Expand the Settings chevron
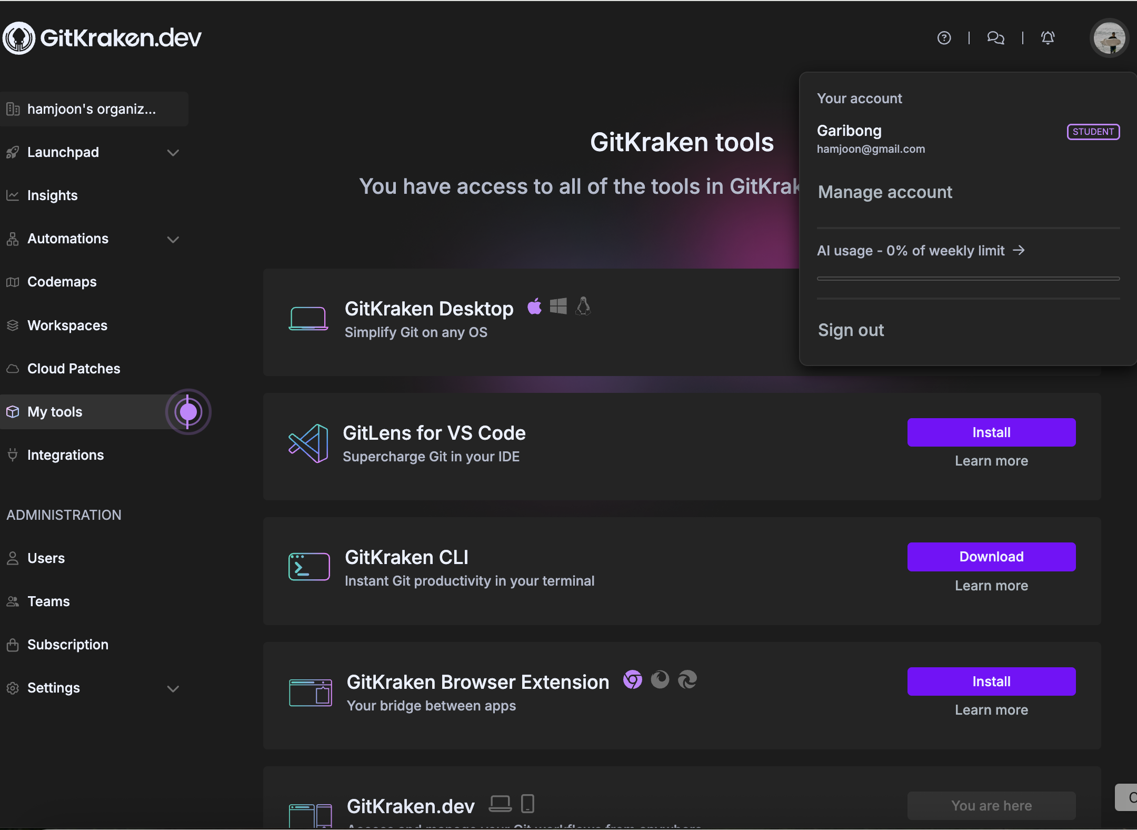This screenshot has height=830, width=1137. 173,688
